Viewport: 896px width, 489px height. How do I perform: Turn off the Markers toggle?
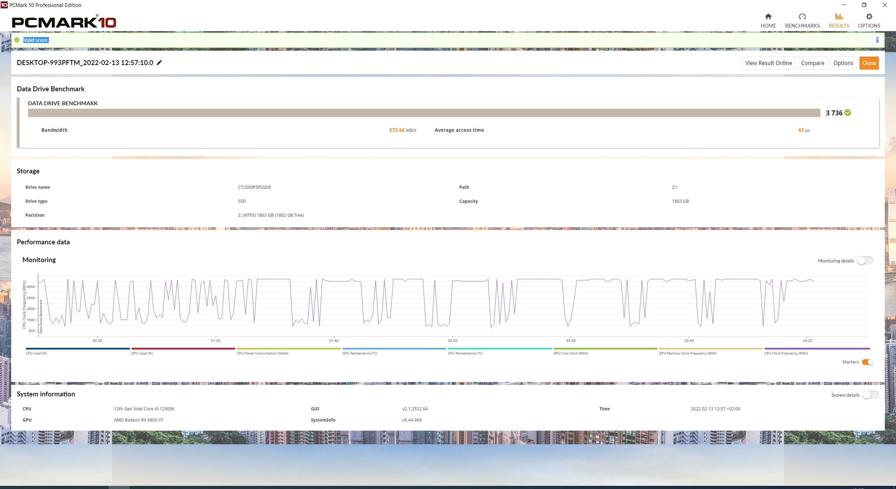click(868, 362)
